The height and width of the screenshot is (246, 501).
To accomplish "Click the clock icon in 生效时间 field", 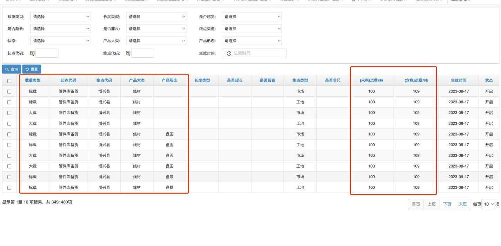I will click(x=229, y=53).
